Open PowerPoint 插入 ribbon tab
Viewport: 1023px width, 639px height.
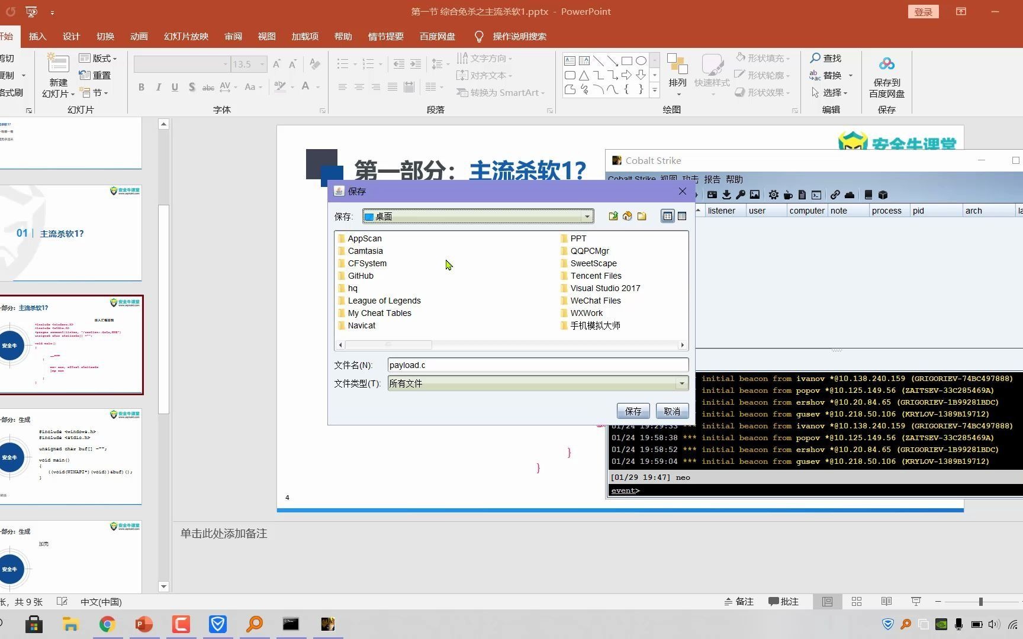coord(37,36)
